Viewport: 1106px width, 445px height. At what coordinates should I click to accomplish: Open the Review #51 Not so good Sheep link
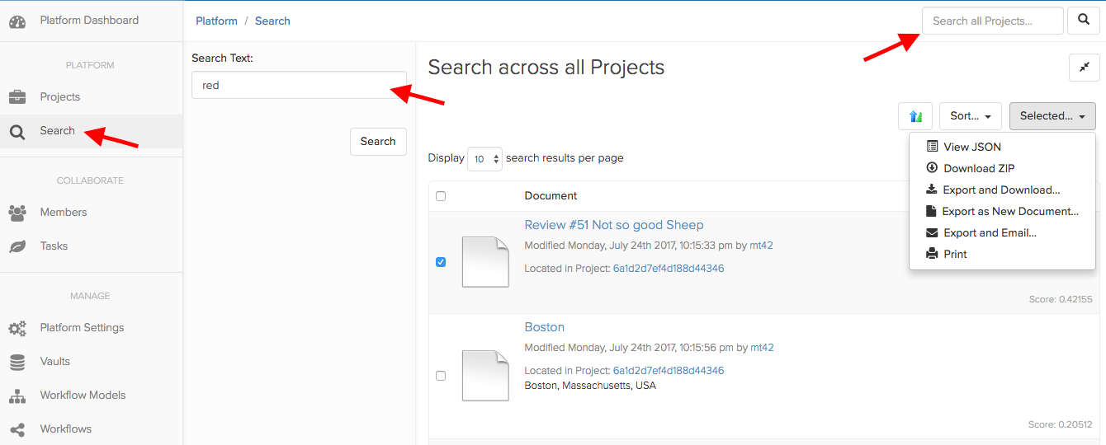(x=614, y=225)
